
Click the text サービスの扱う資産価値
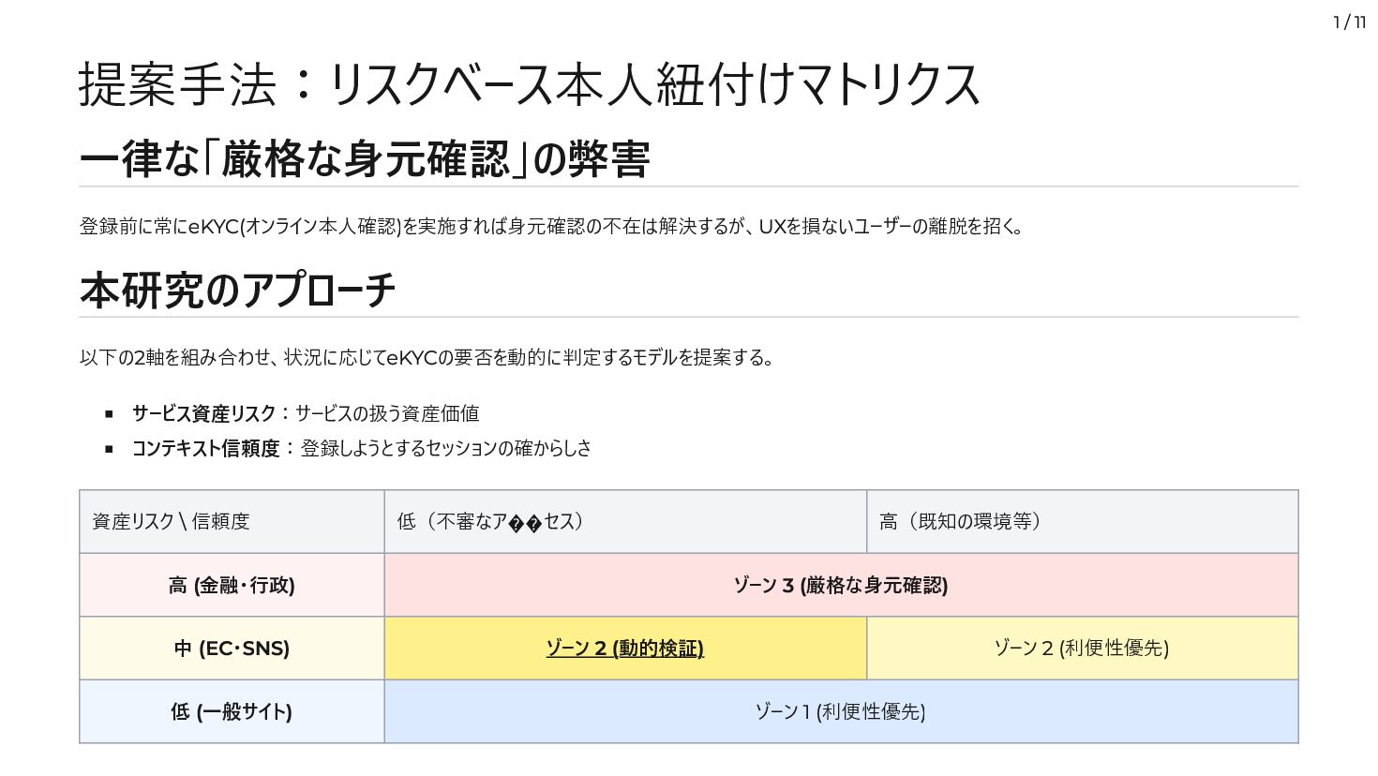[x=387, y=413]
